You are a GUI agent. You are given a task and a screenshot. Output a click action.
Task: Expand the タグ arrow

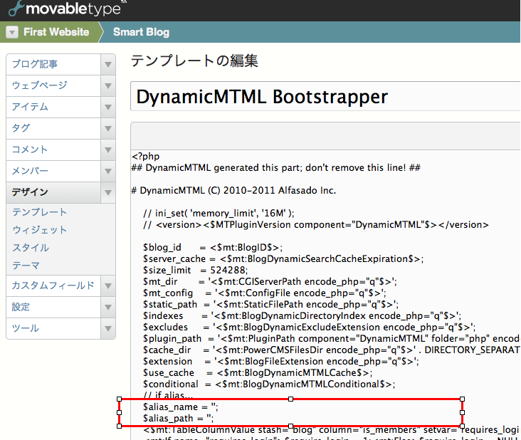click(x=108, y=128)
